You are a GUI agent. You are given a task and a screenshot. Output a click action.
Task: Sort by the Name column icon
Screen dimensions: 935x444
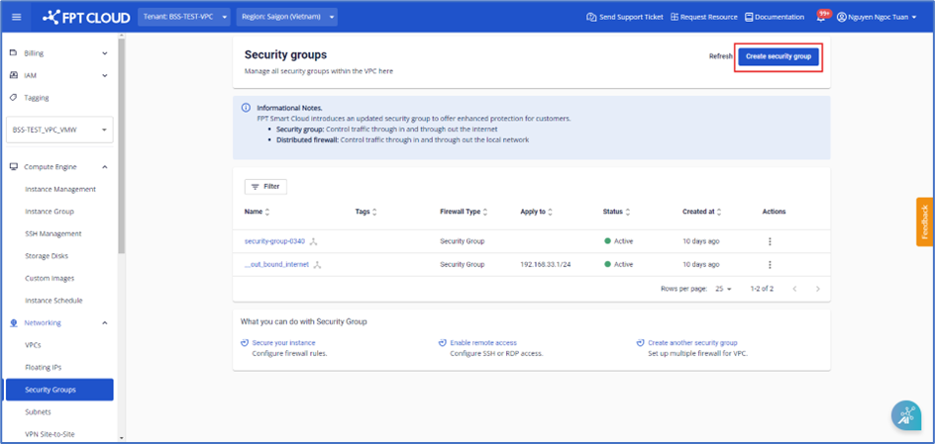click(x=267, y=212)
